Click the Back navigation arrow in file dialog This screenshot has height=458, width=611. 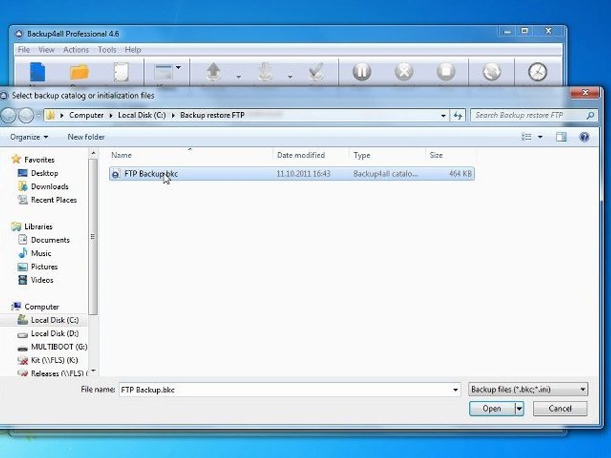point(8,116)
